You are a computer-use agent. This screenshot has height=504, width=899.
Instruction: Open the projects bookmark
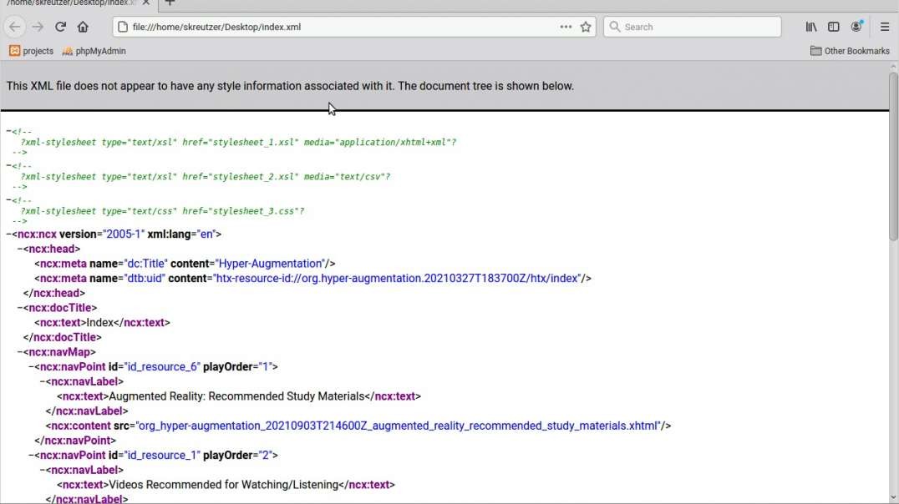click(32, 51)
